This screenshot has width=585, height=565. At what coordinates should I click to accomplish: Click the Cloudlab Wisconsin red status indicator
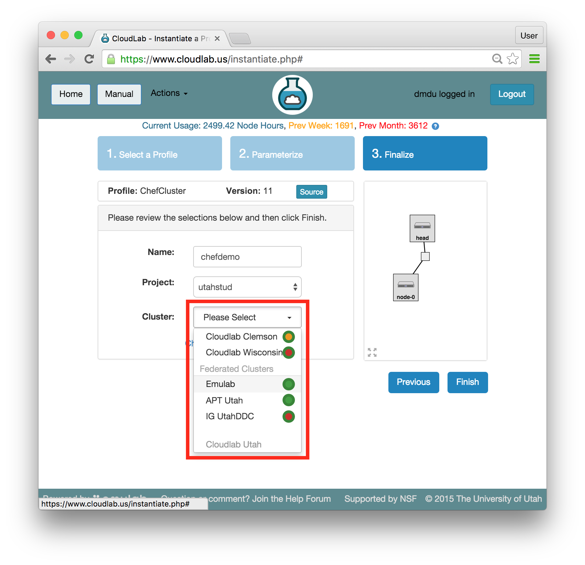[289, 353]
